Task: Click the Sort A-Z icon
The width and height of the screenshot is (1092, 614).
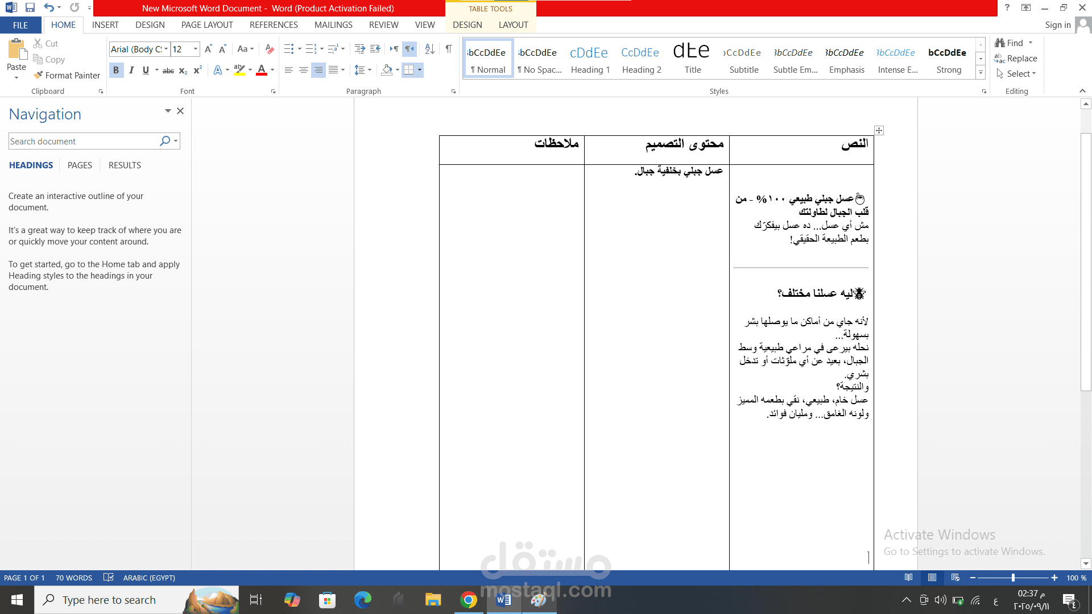Action: click(x=429, y=49)
